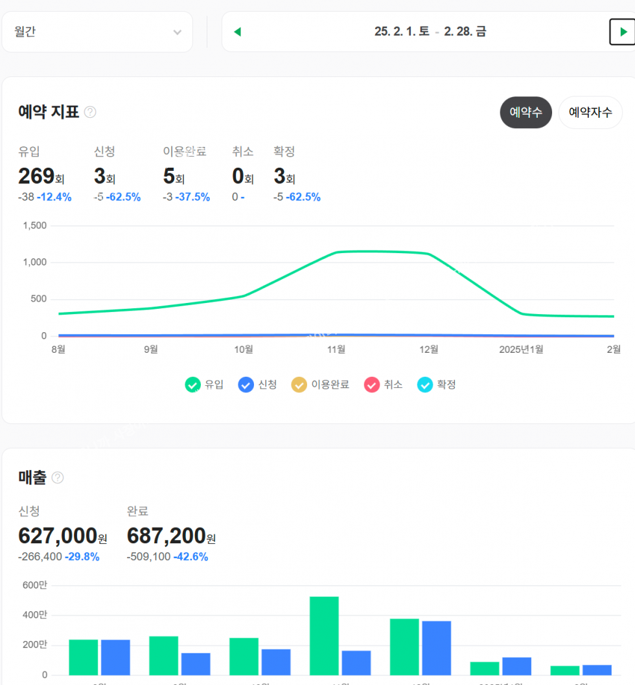Click chevron arrow in 월간 selector
Viewport: 635px width, 685px height.
tap(177, 32)
